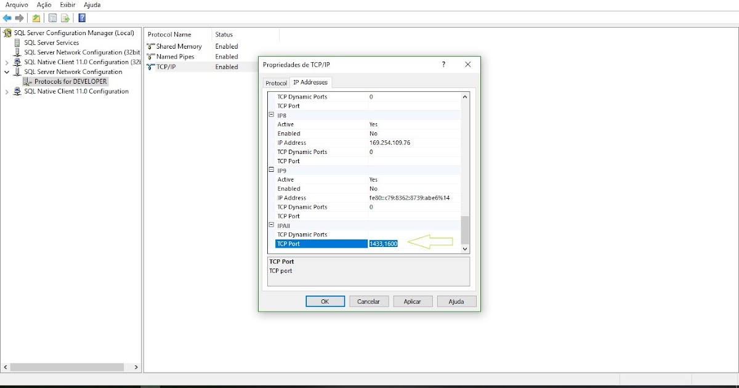This screenshot has height=388, width=739.
Task: Click the properties sheet toolbar icon
Action: (x=53, y=17)
